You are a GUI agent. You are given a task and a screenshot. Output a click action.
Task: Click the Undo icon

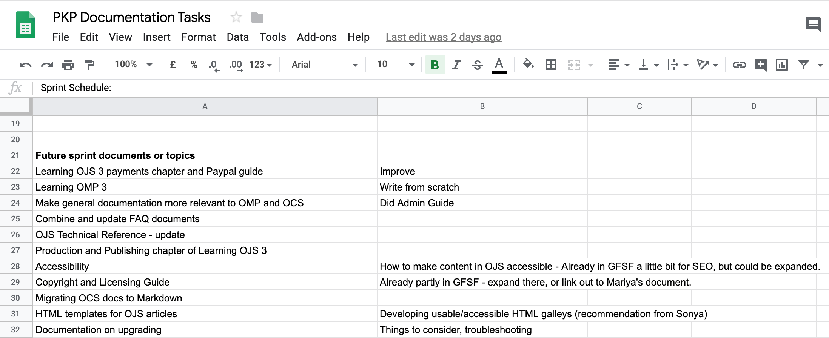(x=25, y=65)
